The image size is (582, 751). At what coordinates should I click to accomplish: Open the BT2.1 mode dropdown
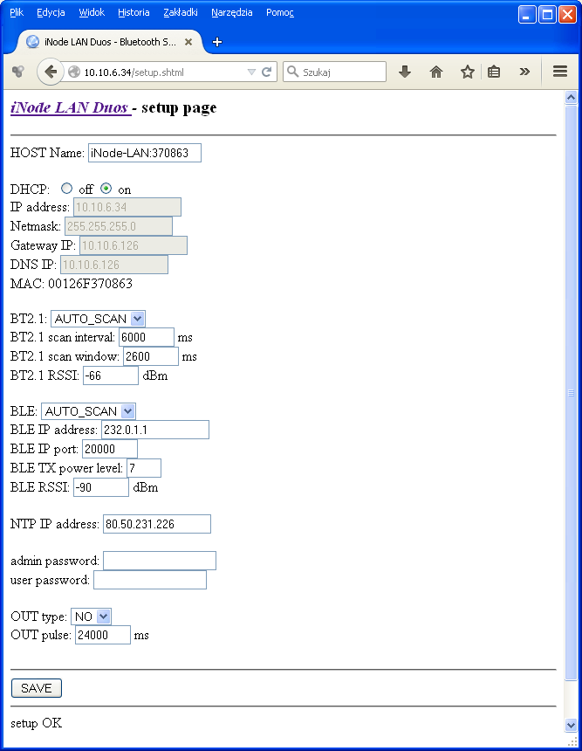click(98, 319)
